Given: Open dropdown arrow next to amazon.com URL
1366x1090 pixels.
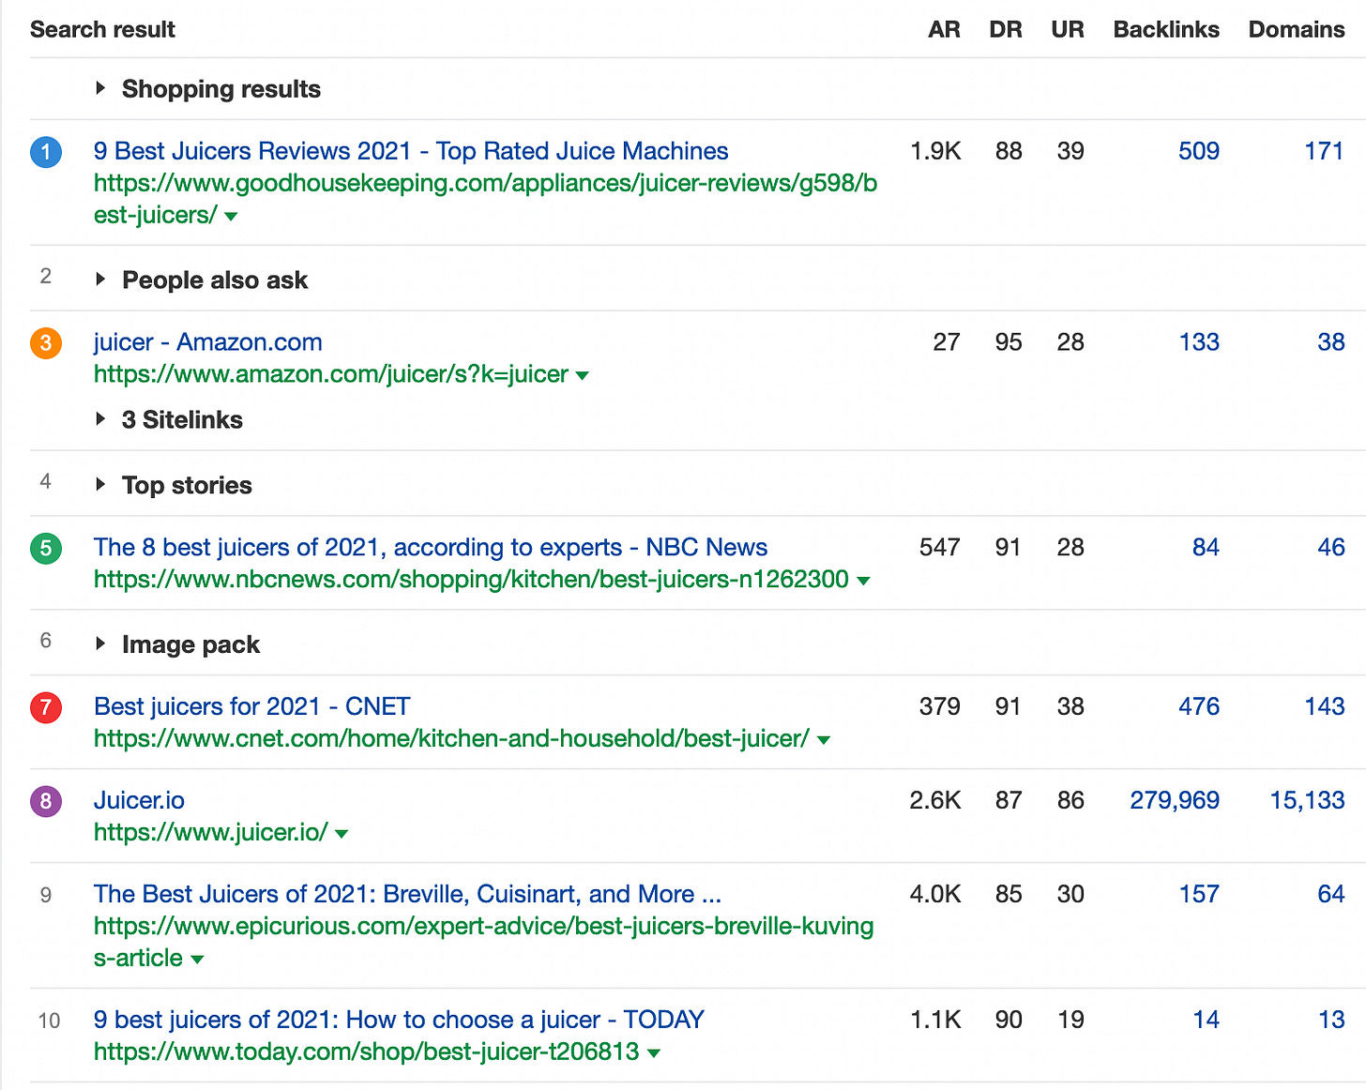Looking at the screenshot, I should pos(582,376).
